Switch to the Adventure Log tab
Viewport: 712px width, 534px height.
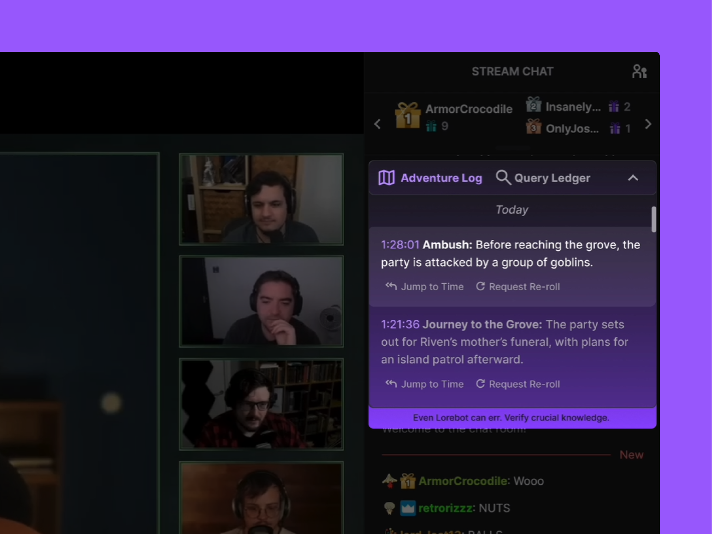(x=441, y=178)
